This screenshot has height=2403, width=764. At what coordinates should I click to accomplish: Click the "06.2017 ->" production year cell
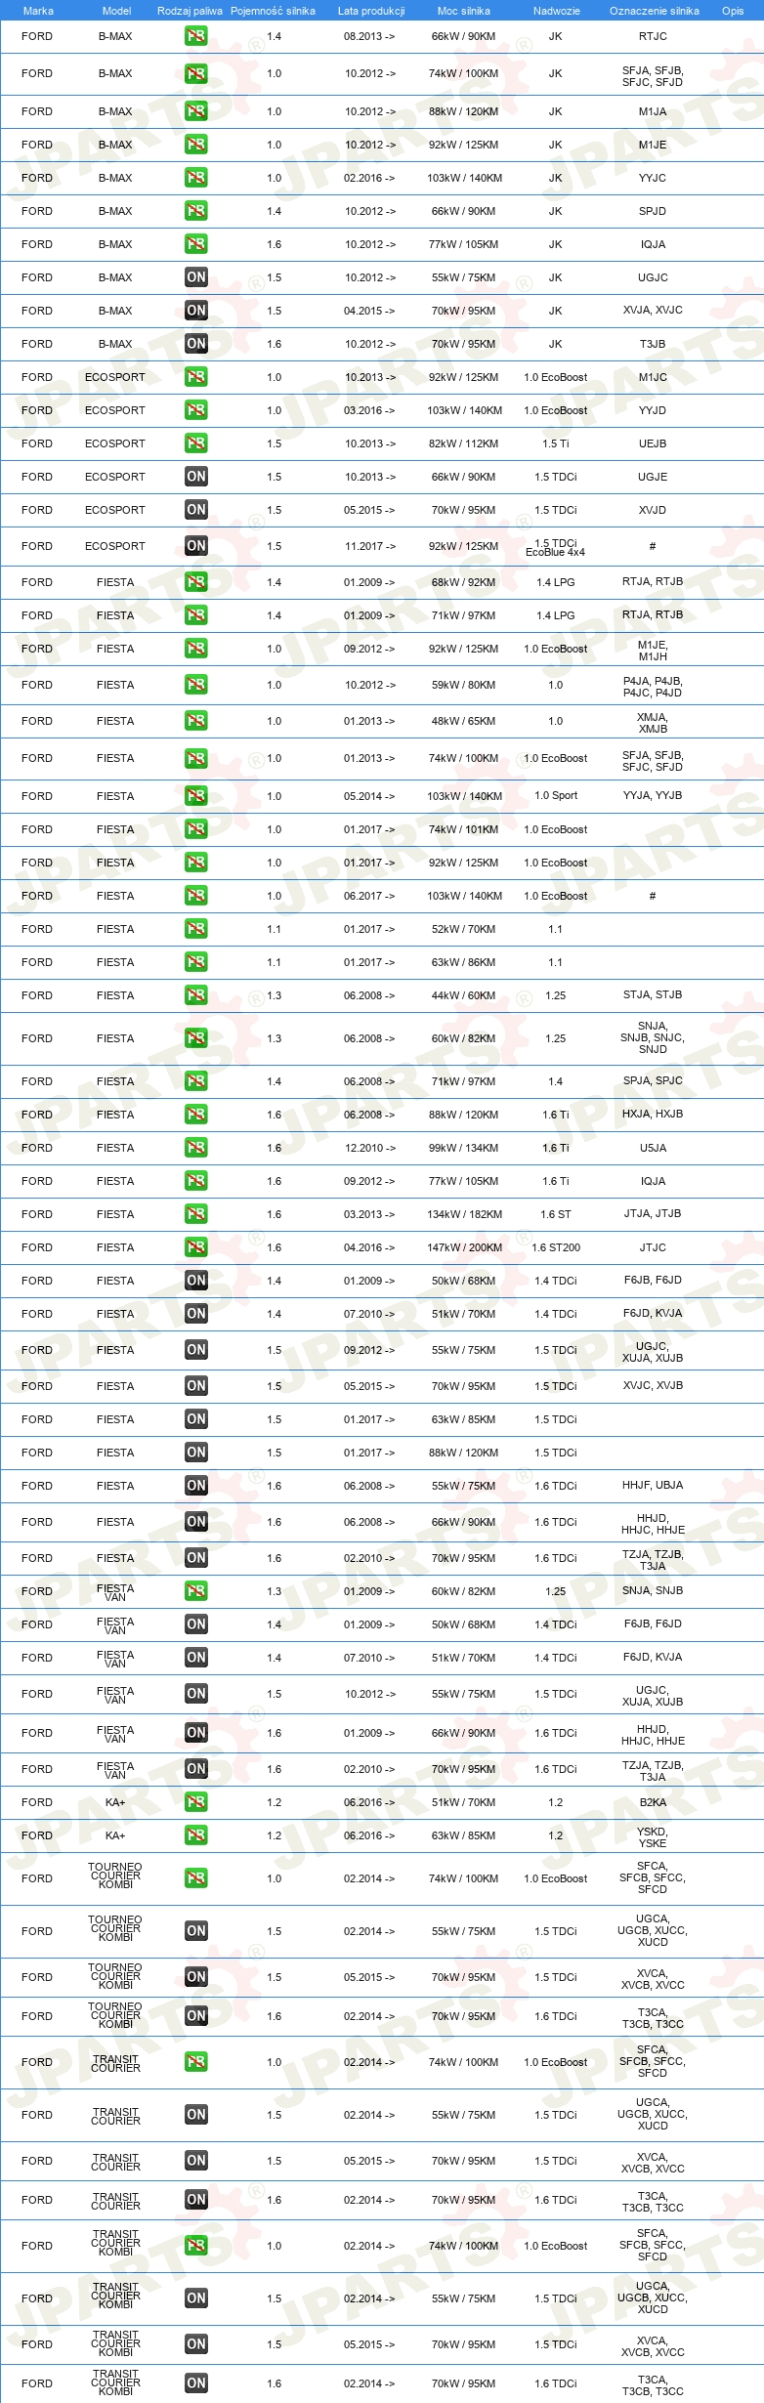(370, 896)
